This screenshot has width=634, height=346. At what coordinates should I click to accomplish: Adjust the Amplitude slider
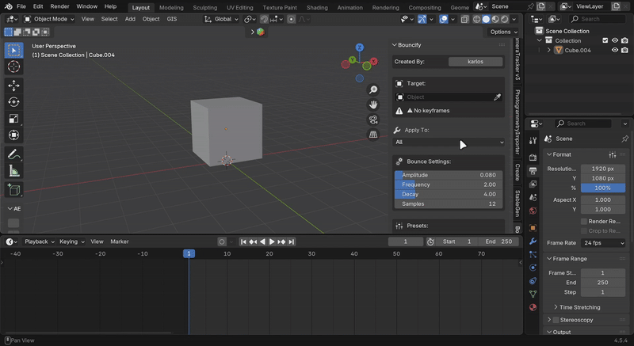(x=449, y=175)
